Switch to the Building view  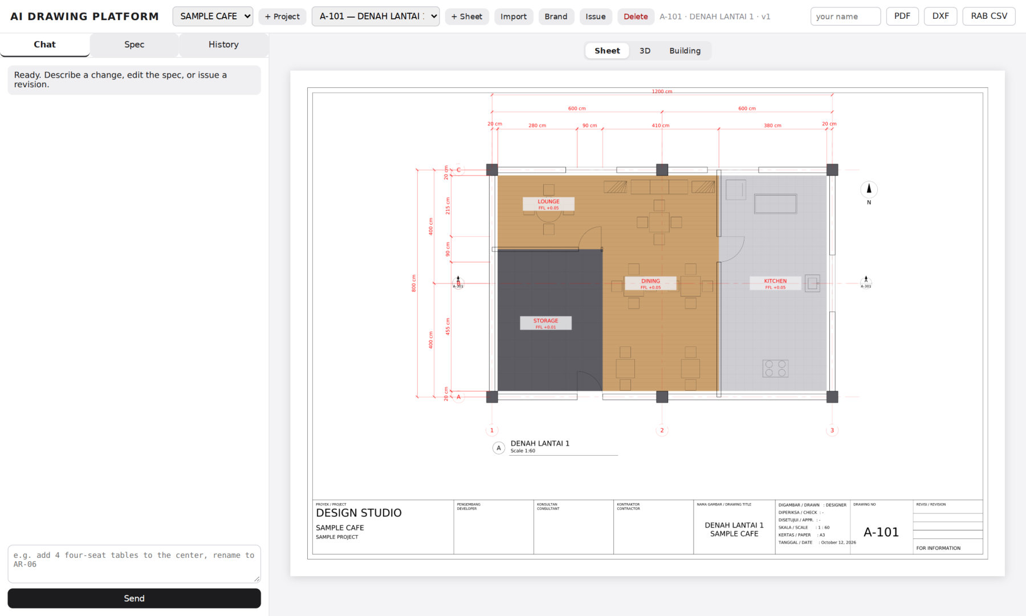tap(685, 51)
